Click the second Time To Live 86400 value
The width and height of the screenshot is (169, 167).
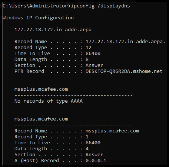(93, 143)
